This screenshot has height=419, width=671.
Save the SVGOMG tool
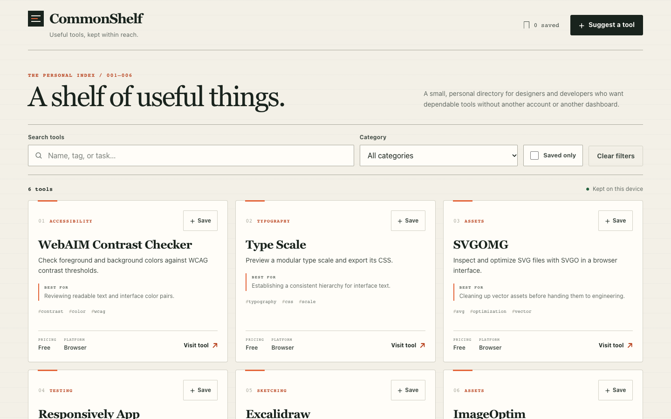pos(616,221)
